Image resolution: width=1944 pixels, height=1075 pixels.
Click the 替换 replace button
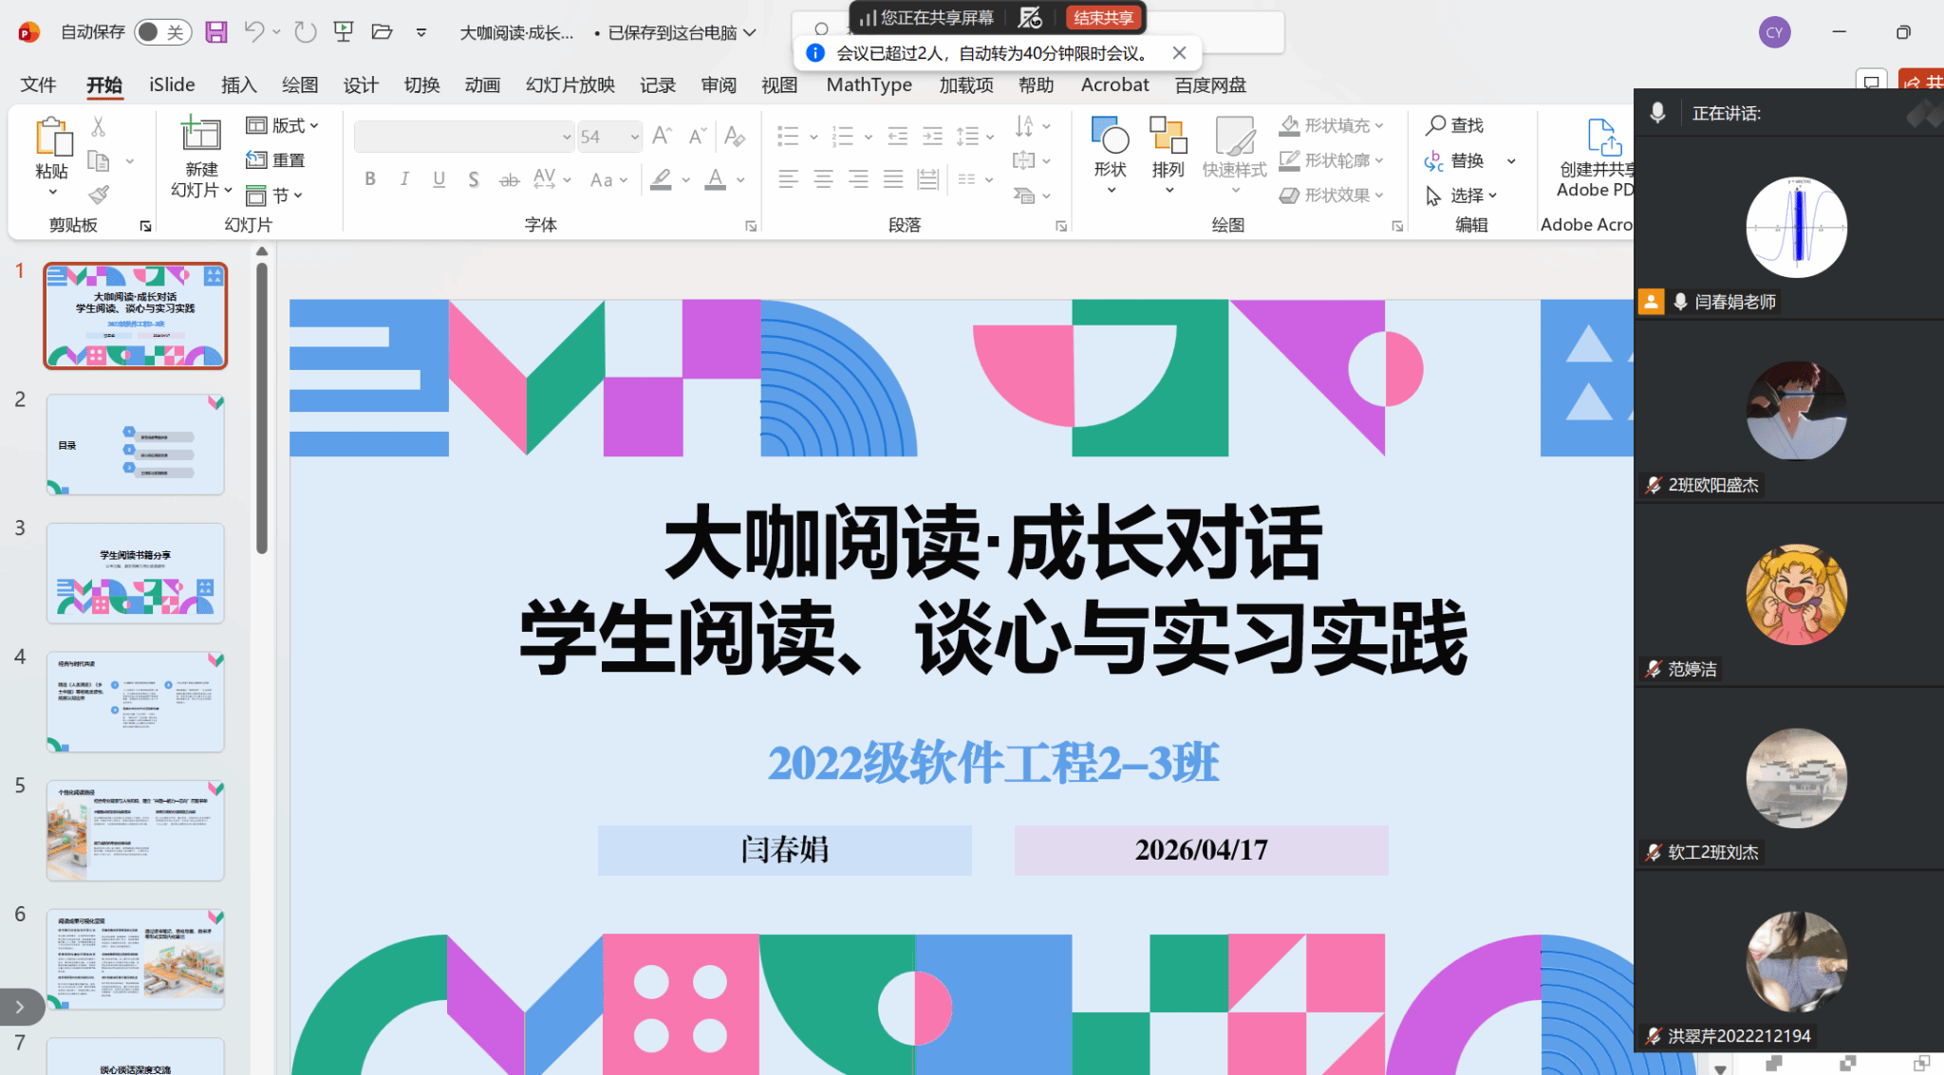tap(1454, 160)
